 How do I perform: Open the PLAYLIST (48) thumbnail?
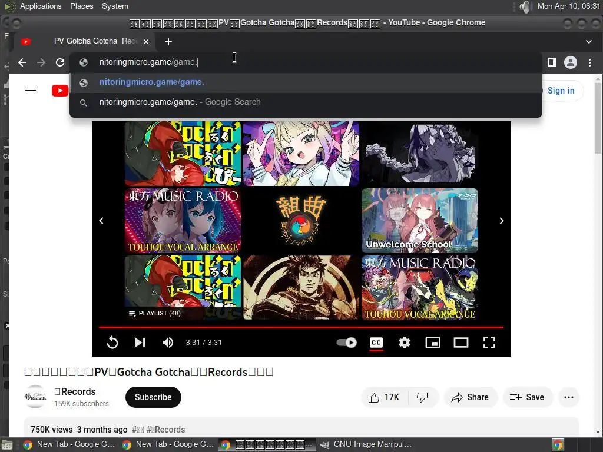(183, 287)
